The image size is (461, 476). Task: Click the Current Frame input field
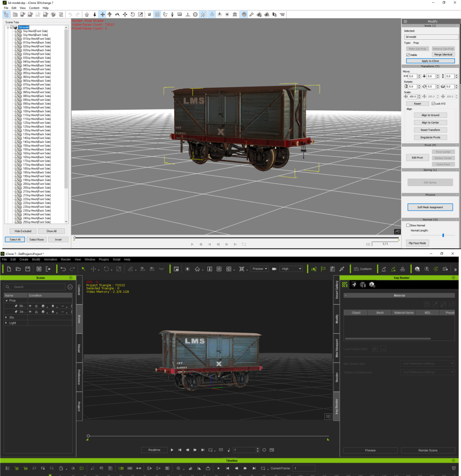[304, 468]
